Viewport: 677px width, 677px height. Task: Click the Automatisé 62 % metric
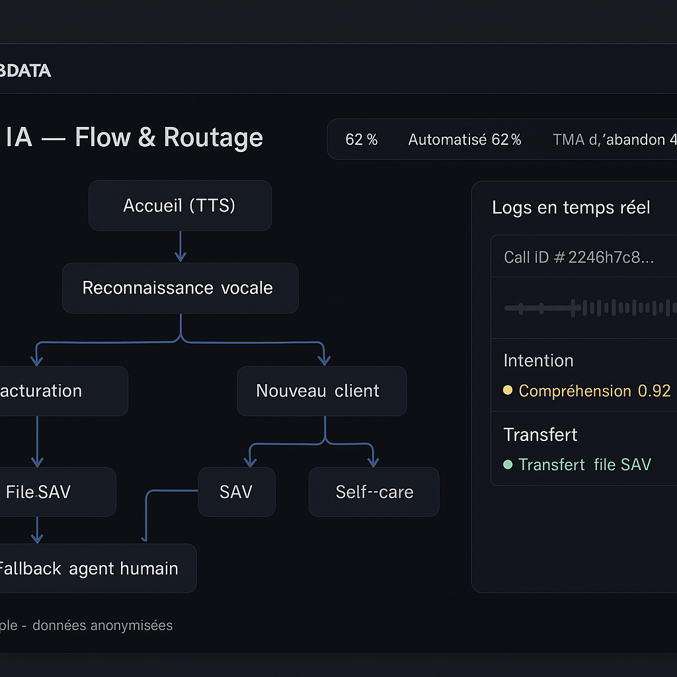click(x=465, y=139)
